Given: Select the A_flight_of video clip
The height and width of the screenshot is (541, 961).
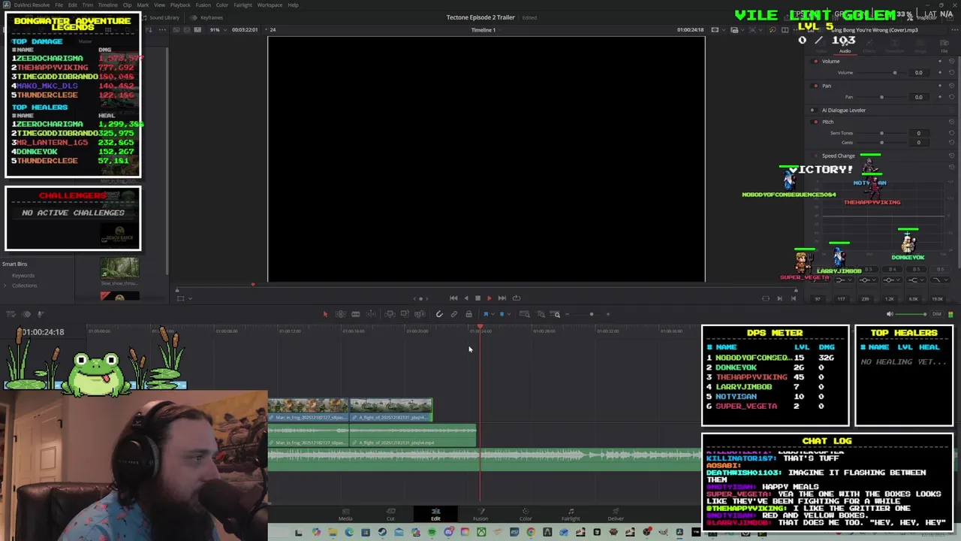Looking at the screenshot, I should pyautogui.click(x=391, y=410).
